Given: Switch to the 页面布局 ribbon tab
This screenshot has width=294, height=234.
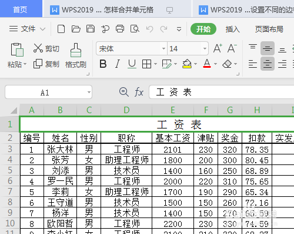Looking at the screenshot, I should pos(269,29).
